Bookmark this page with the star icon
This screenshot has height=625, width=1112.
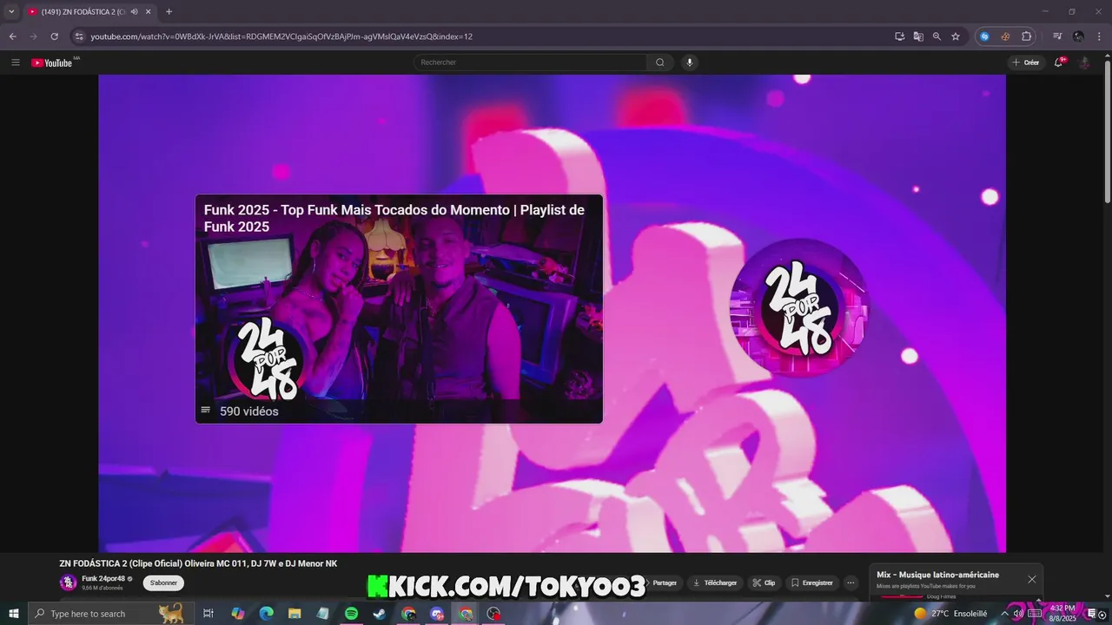point(956,36)
